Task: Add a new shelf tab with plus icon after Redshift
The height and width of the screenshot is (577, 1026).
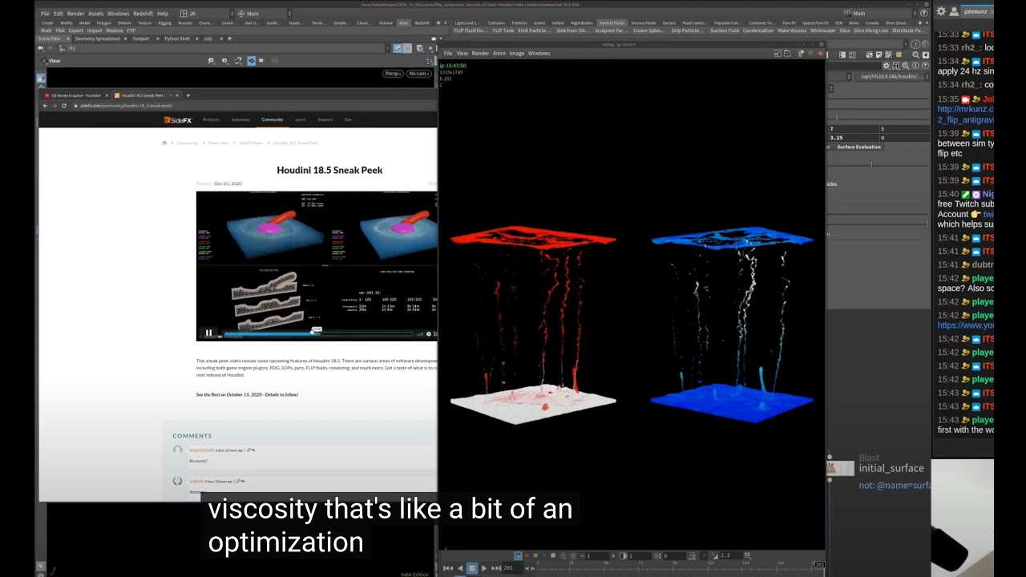Action: (438, 23)
